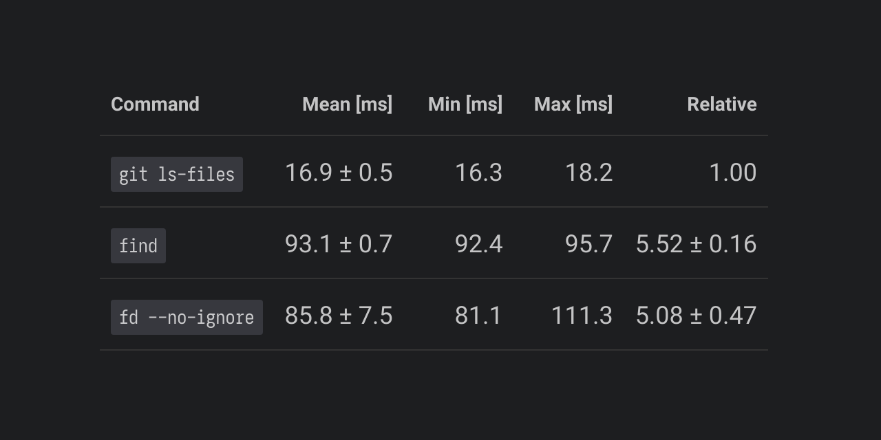
Task: Click the mean value 93.1 ± 0.7
Action: (339, 244)
